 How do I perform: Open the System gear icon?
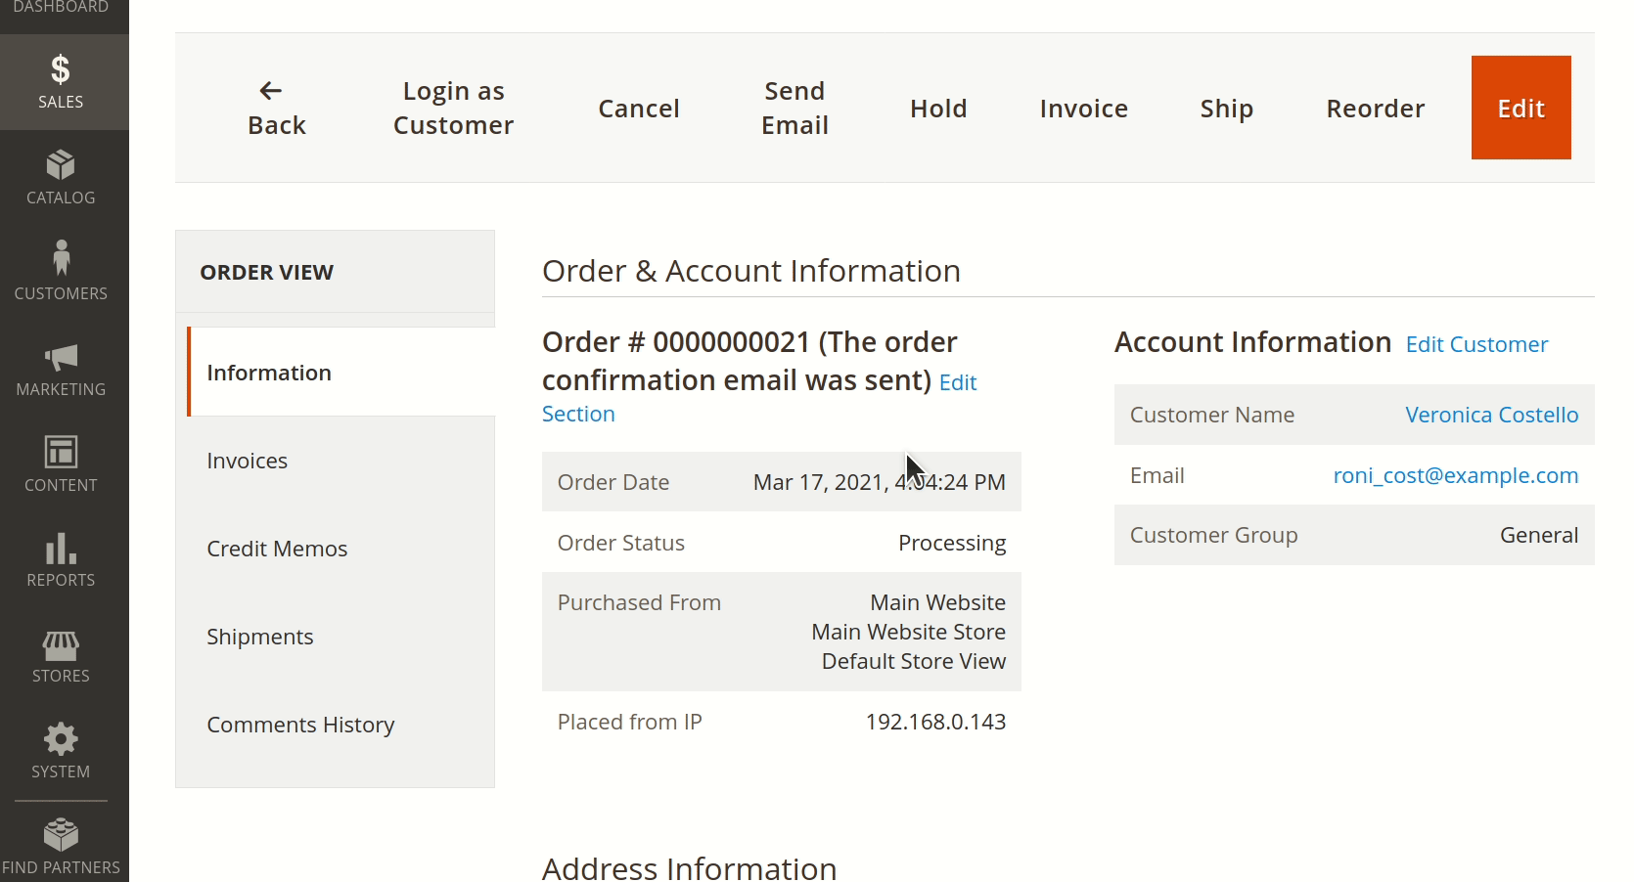61,739
